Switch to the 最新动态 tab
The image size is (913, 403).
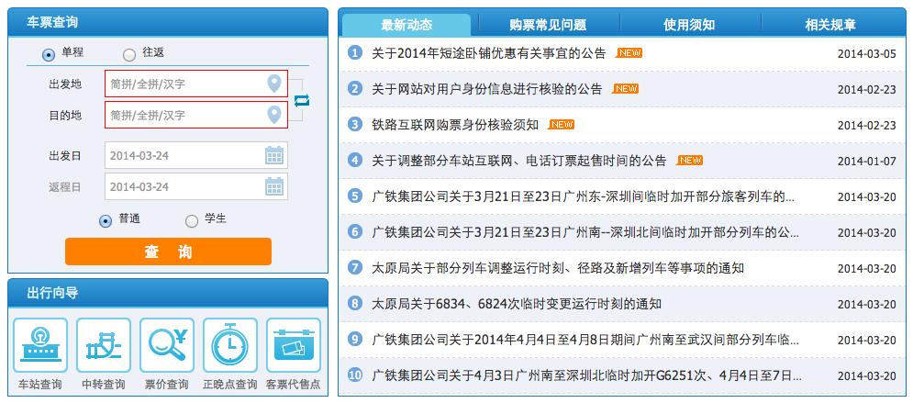(406, 25)
